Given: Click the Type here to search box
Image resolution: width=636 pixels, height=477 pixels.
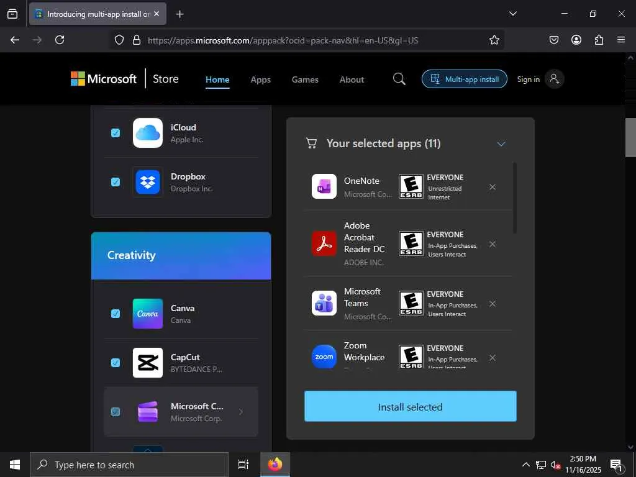Looking at the screenshot, I should point(129,465).
